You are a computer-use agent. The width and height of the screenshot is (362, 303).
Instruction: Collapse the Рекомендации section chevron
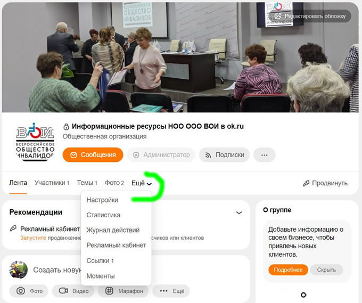click(239, 212)
